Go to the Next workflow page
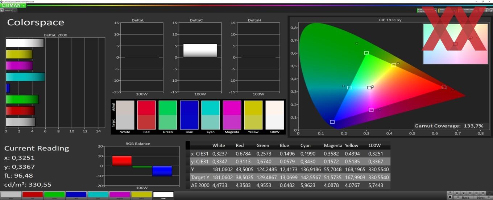 483,197
